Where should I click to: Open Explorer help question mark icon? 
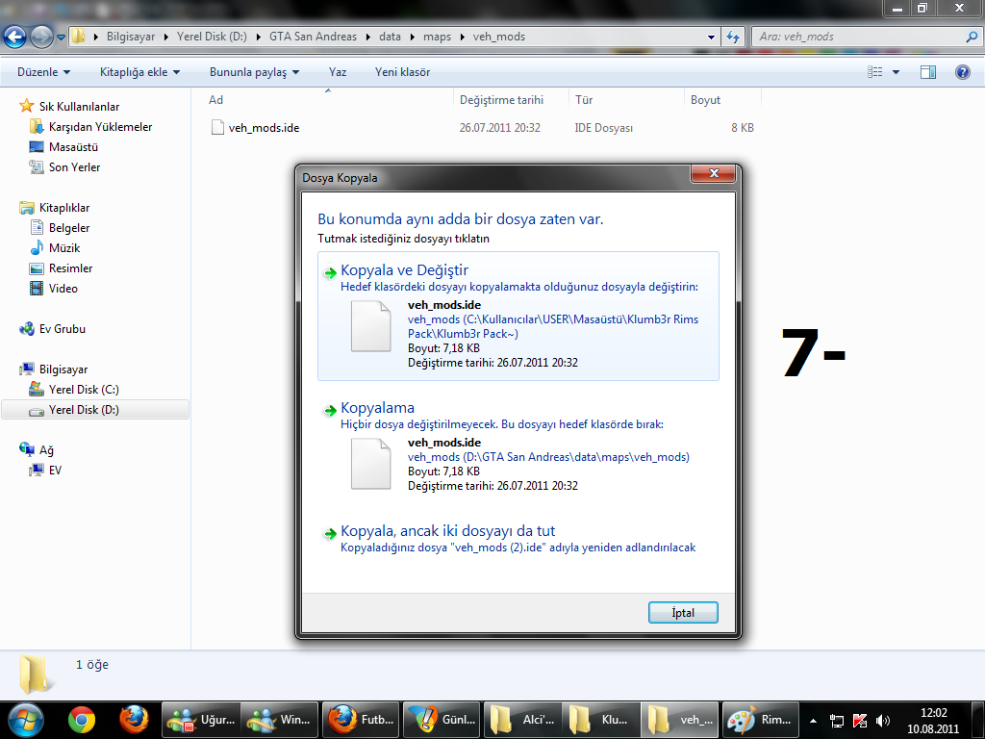pos(962,72)
